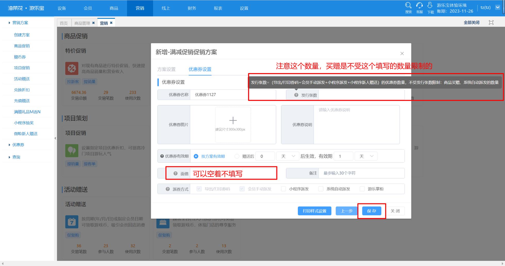Click 发行张数 input field
The height and width of the screenshot is (266, 505).
[x=361, y=95]
